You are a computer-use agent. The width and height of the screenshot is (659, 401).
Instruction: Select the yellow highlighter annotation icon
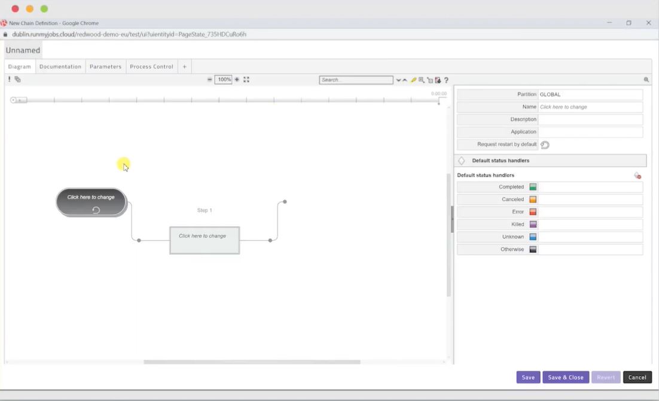[413, 79]
